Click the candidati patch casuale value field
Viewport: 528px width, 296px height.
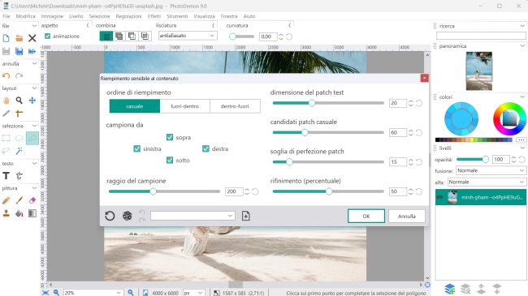pos(398,132)
